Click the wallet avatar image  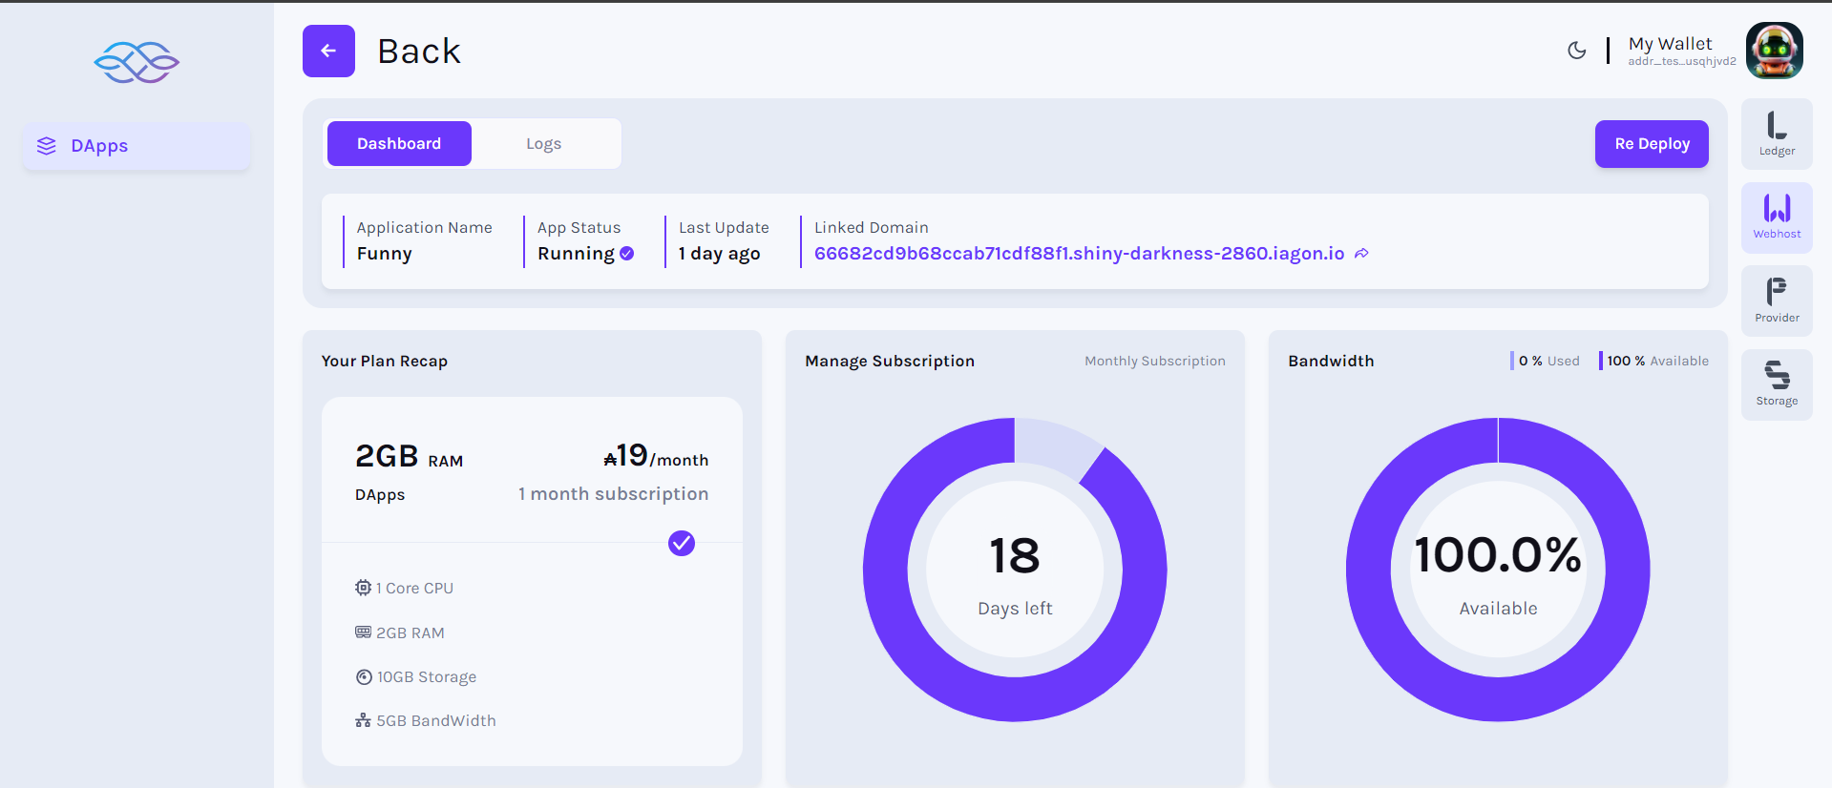point(1774,51)
